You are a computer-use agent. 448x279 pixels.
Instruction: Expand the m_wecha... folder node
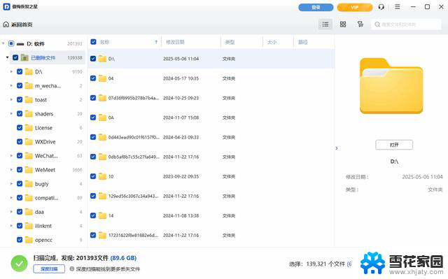point(11,85)
